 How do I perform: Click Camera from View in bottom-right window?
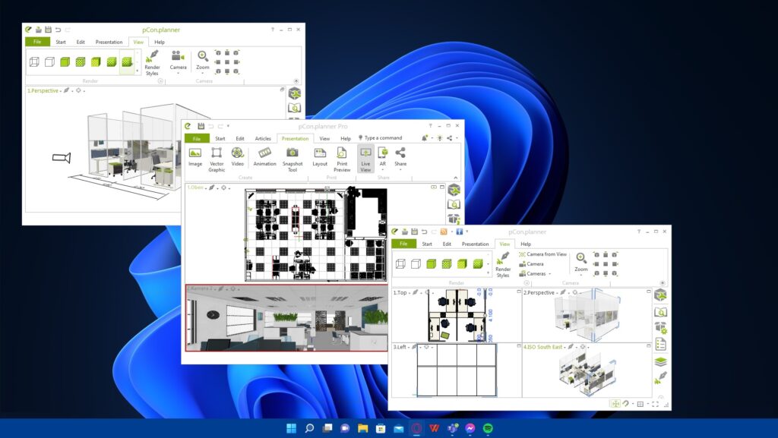point(542,254)
